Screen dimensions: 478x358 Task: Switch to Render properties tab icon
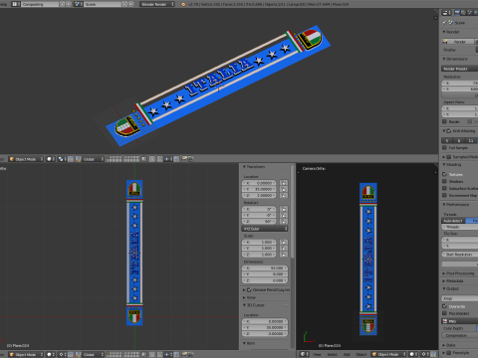[457, 13]
